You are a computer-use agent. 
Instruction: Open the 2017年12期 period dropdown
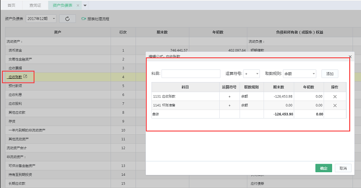(x=41, y=19)
